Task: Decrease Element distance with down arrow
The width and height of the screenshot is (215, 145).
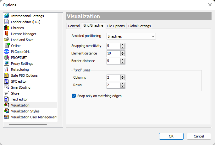Action: pyautogui.click(x=123, y=55)
